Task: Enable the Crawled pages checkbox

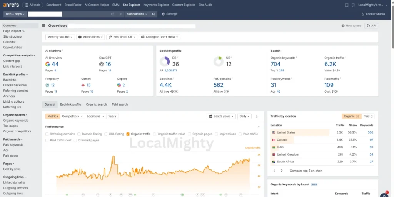Action: (x=75, y=140)
